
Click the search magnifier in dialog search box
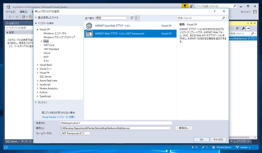coord(223,18)
